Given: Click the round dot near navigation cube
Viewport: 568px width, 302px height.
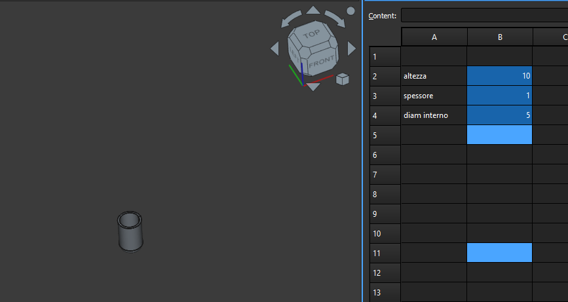Looking at the screenshot, I should pos(350,11).
